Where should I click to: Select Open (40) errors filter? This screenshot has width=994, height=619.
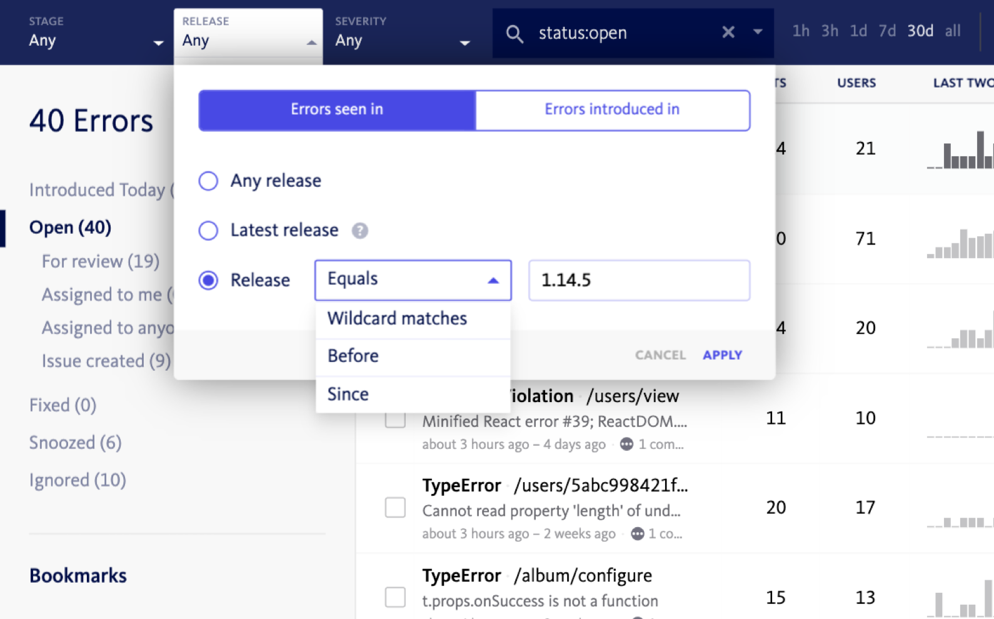[x=70, y=228]
